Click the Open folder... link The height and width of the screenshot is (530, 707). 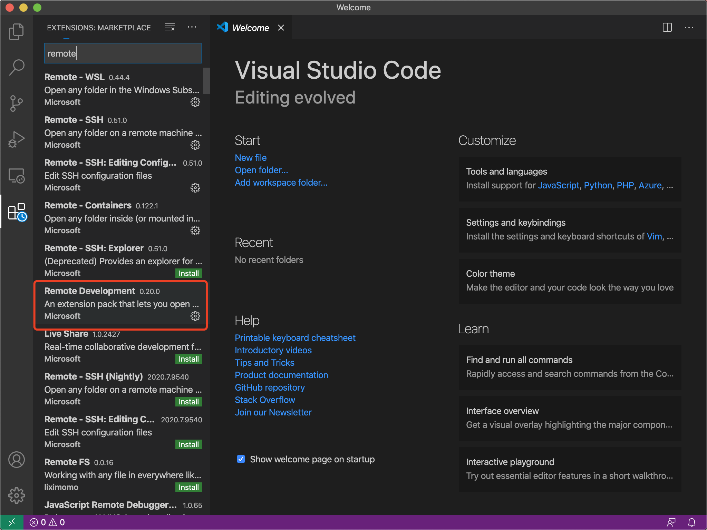[261, 170]
